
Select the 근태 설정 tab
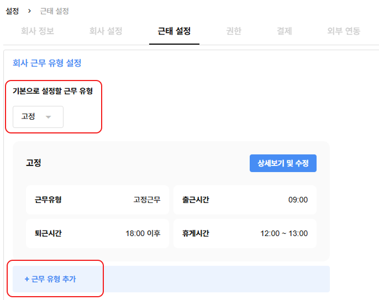coord(174,31)
